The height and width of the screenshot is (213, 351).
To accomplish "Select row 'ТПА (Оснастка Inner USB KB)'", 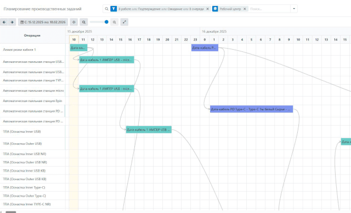I will (33, 170).
